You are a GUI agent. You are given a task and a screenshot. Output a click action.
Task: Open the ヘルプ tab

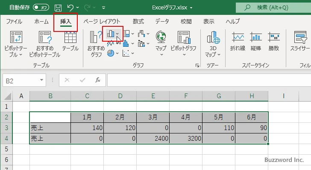pyautogui.click(x=233, y=21)
